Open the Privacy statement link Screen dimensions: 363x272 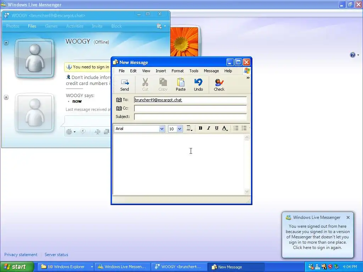(21, 254)
